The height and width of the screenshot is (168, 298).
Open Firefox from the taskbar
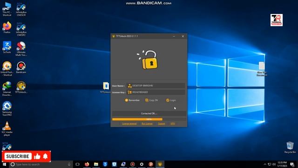tap(87, 164)
